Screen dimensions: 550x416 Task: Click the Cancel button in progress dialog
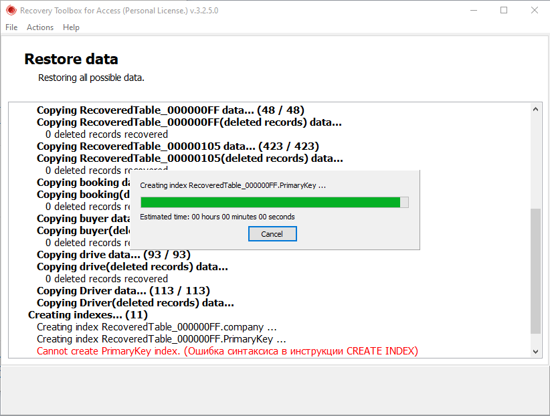point(272,233)
